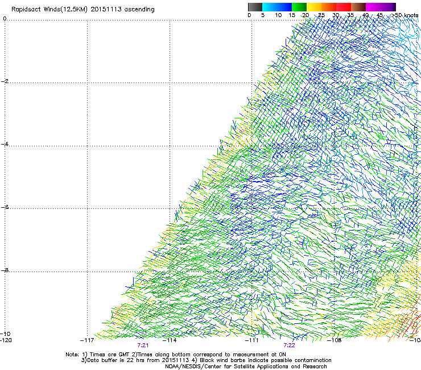The width and height of the screenshot is (421, 370).
Task: Click the legend label '5'
Action: (263, 15)
